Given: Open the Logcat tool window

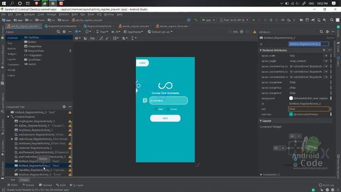Looking at the screenshot, I should point(77,185).
